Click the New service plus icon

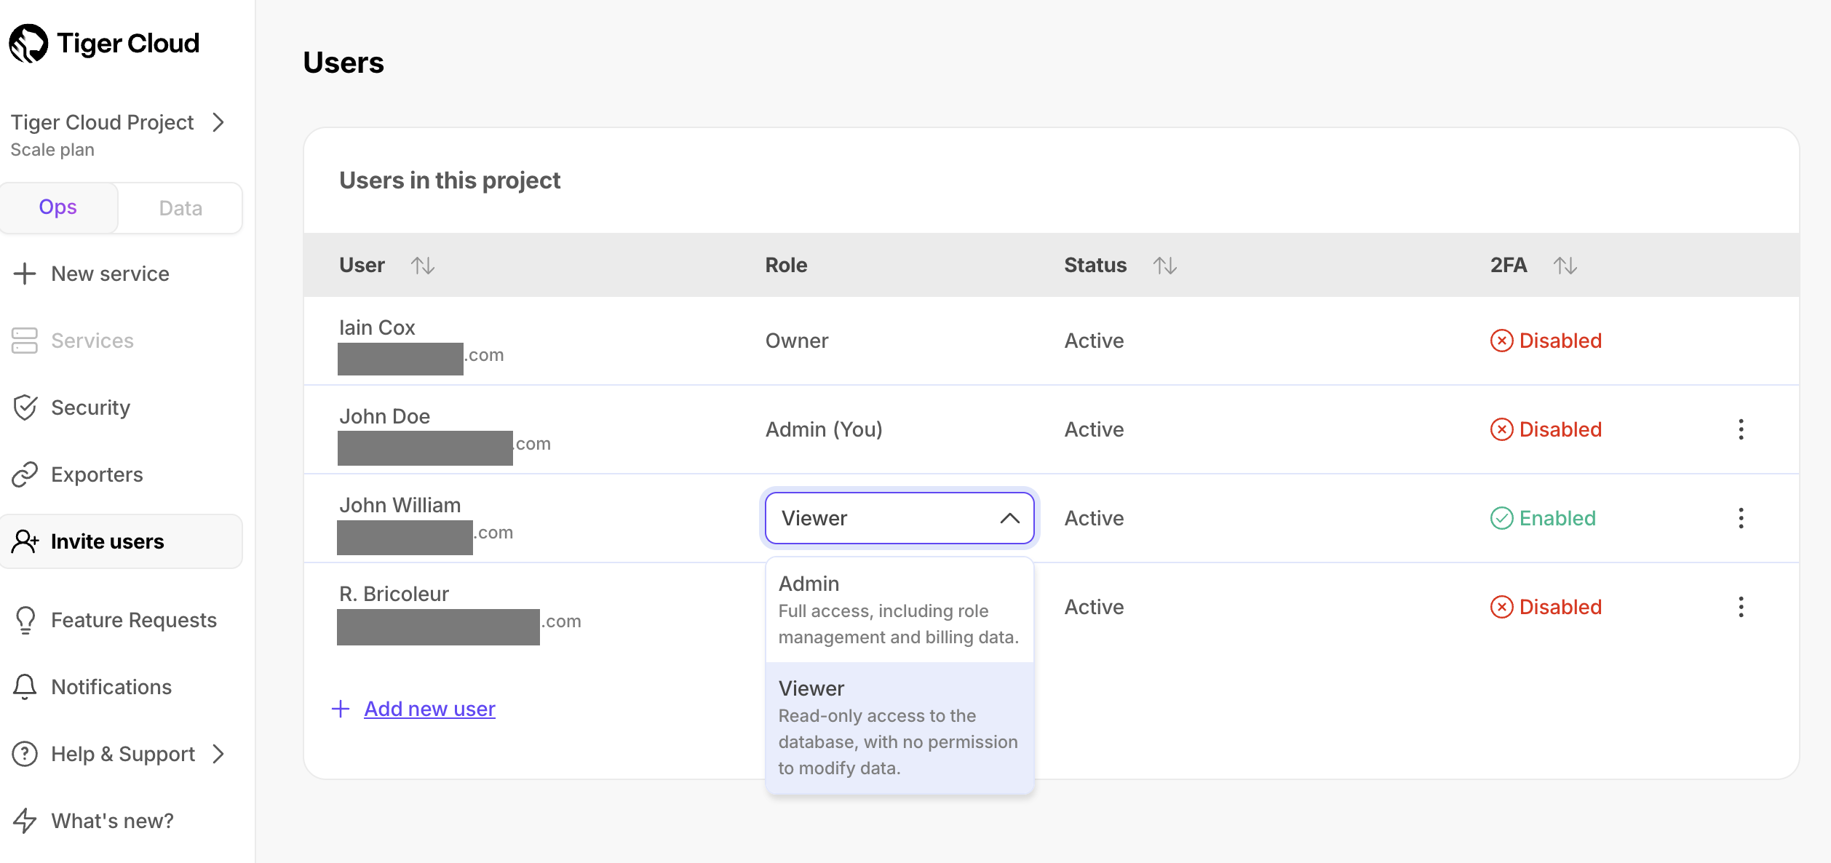[x=25, y=274]
